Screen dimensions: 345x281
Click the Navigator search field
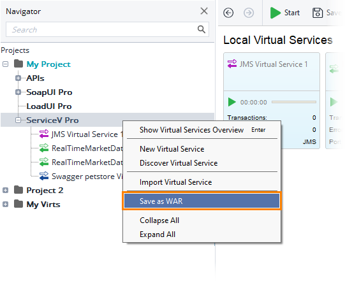(x=107, y=29)
